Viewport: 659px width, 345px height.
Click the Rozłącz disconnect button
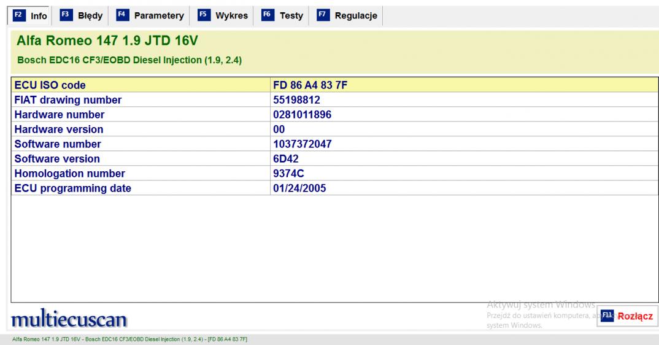coord(627,316)
